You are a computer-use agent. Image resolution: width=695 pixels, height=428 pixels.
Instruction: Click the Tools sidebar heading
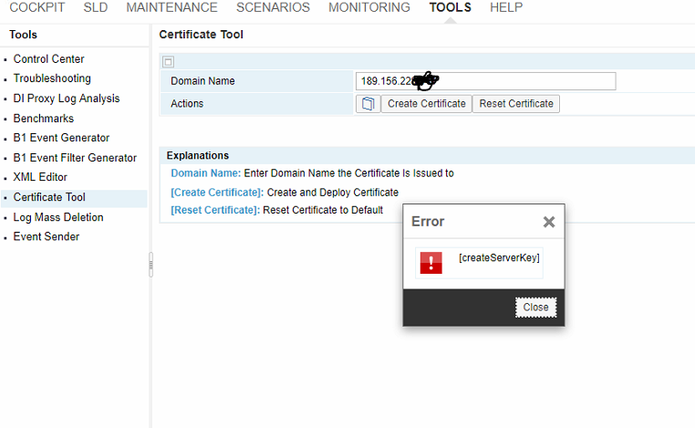[23, 35]
